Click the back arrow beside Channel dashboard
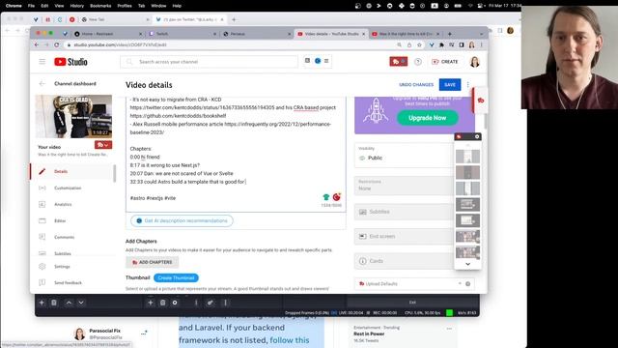 pos(42,84)
